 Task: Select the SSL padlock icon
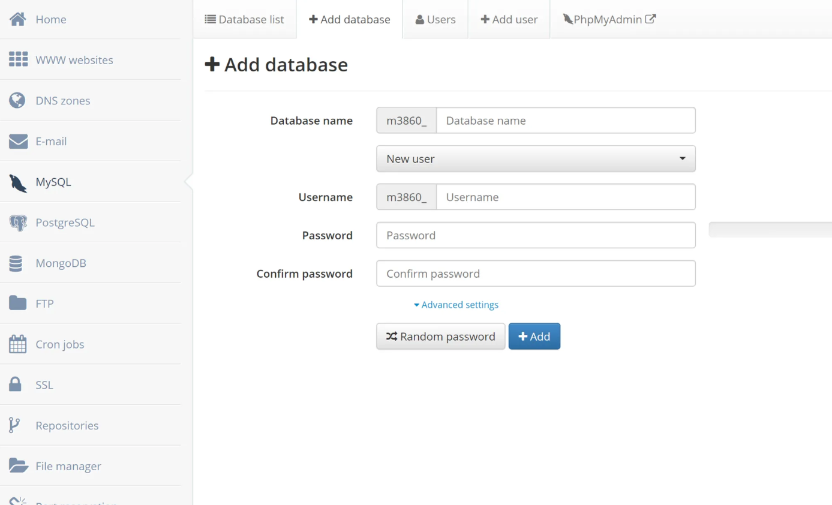(x=16, y=384)
